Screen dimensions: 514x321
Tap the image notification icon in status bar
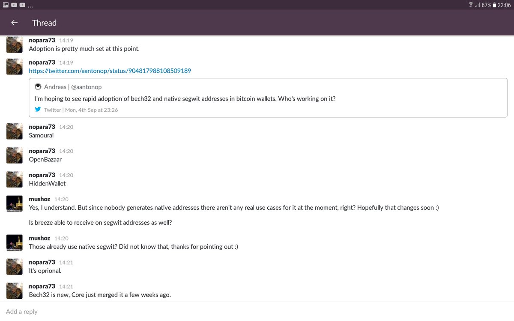(x=6, y=5)
